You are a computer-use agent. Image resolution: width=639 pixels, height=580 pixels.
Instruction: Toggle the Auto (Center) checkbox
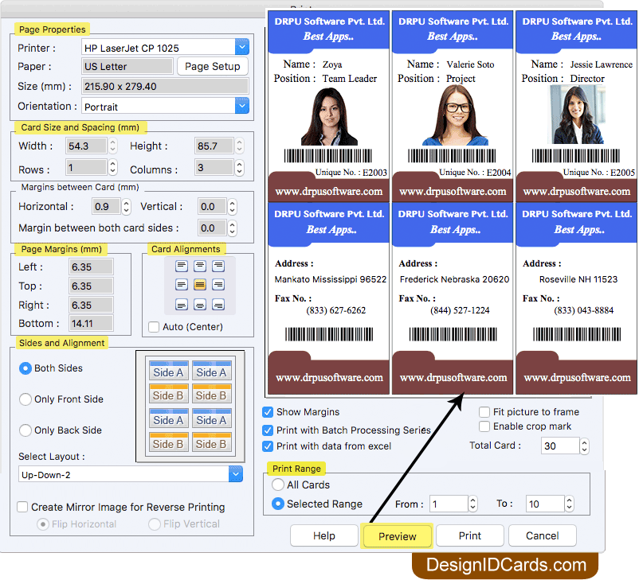tap(154, 327)
